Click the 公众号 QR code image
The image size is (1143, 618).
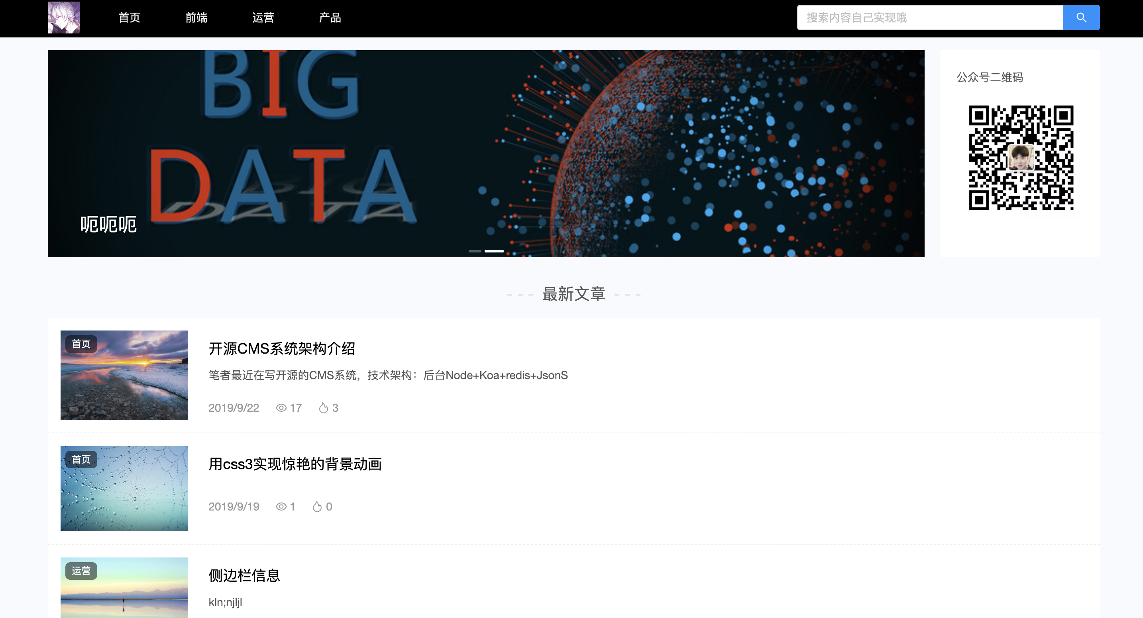[1021, 158]
